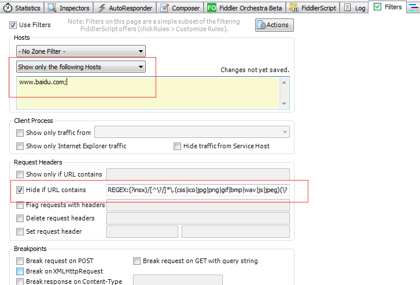Select the Filters tab

pos(388,7)
